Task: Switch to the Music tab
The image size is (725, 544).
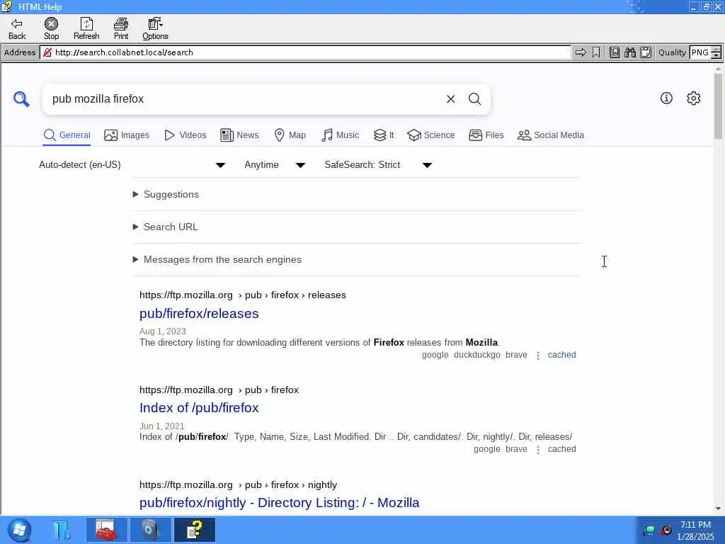Action: 341,135
